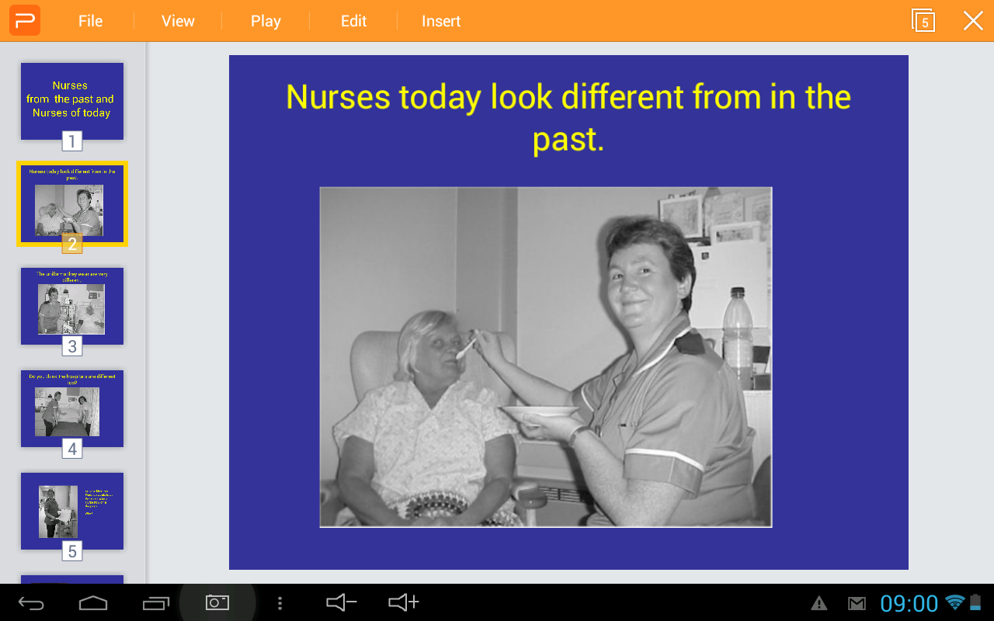Screen dimensions: 994x621
Task: Tap the overflow menu dots icon
Action: tap(280, 602)
